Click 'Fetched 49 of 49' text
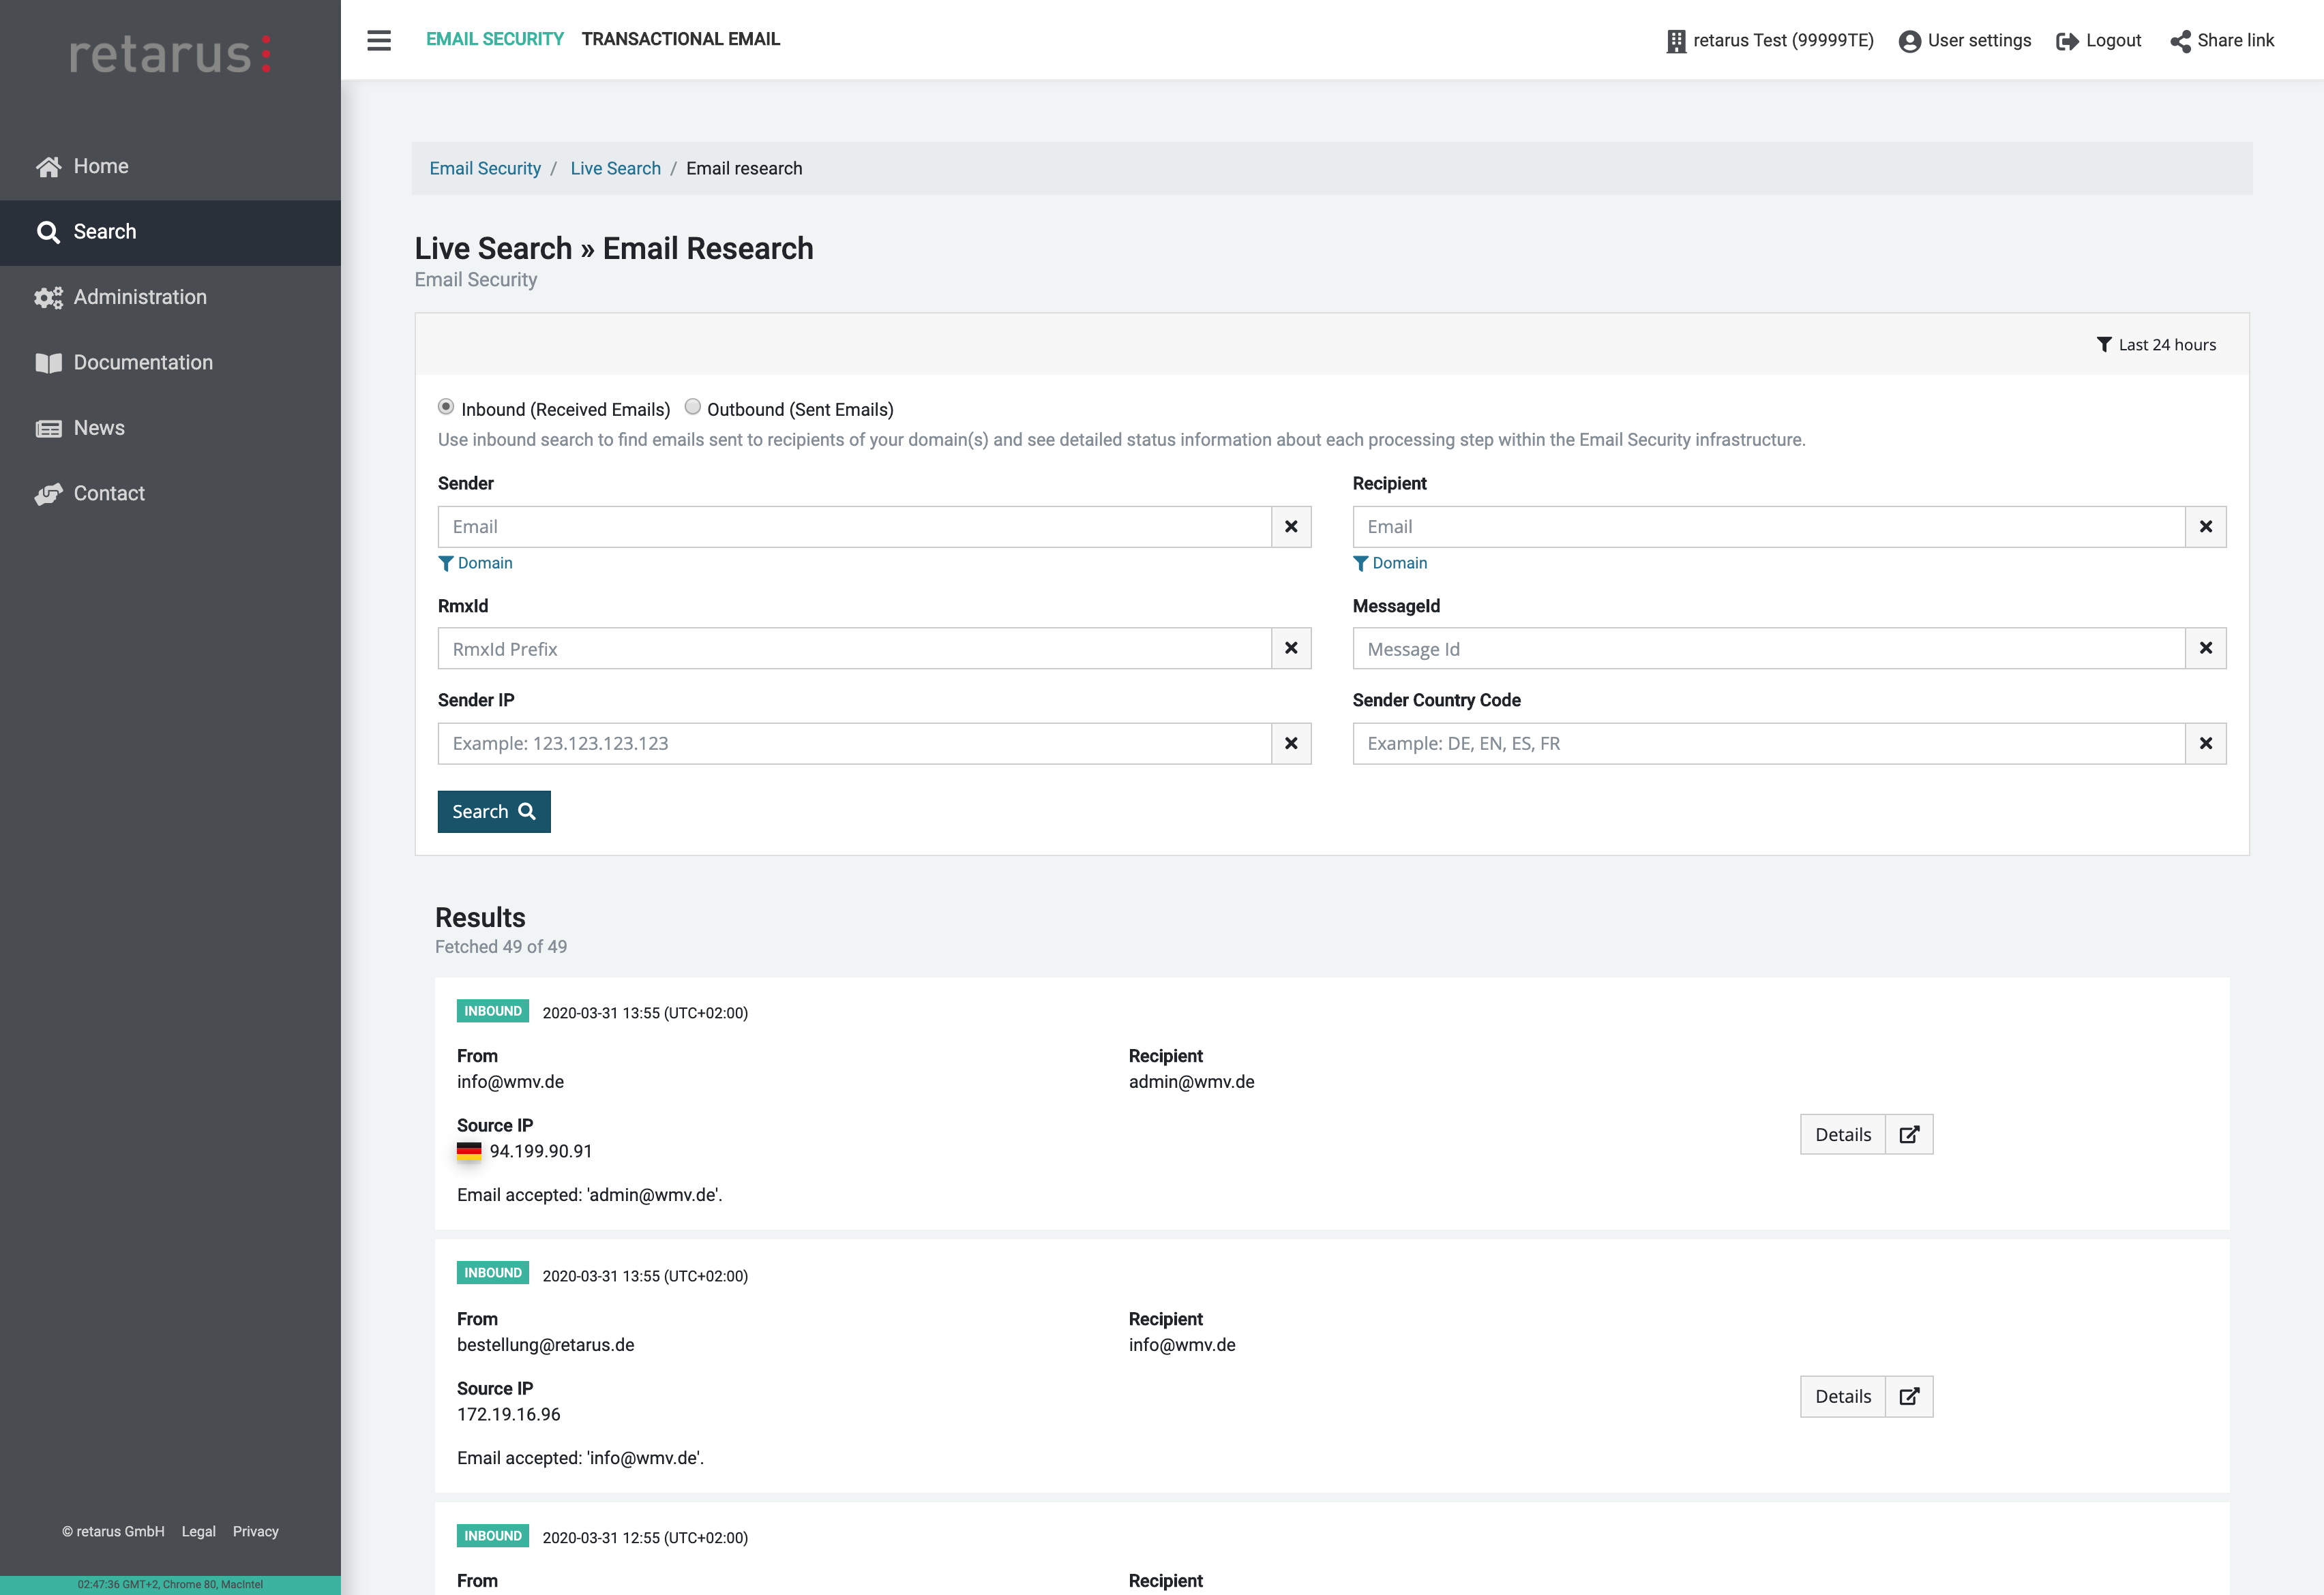The height and width of the screenshot is (1595, 2324). coord(501,946)
